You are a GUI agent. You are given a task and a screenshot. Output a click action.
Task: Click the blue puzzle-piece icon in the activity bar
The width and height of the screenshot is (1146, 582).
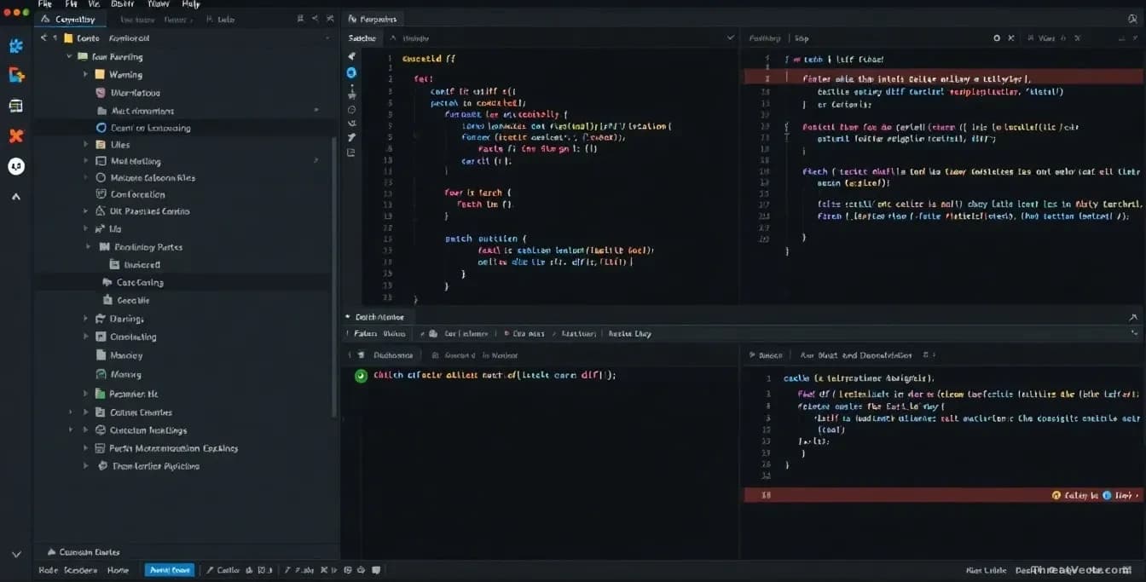coord(15,47)
